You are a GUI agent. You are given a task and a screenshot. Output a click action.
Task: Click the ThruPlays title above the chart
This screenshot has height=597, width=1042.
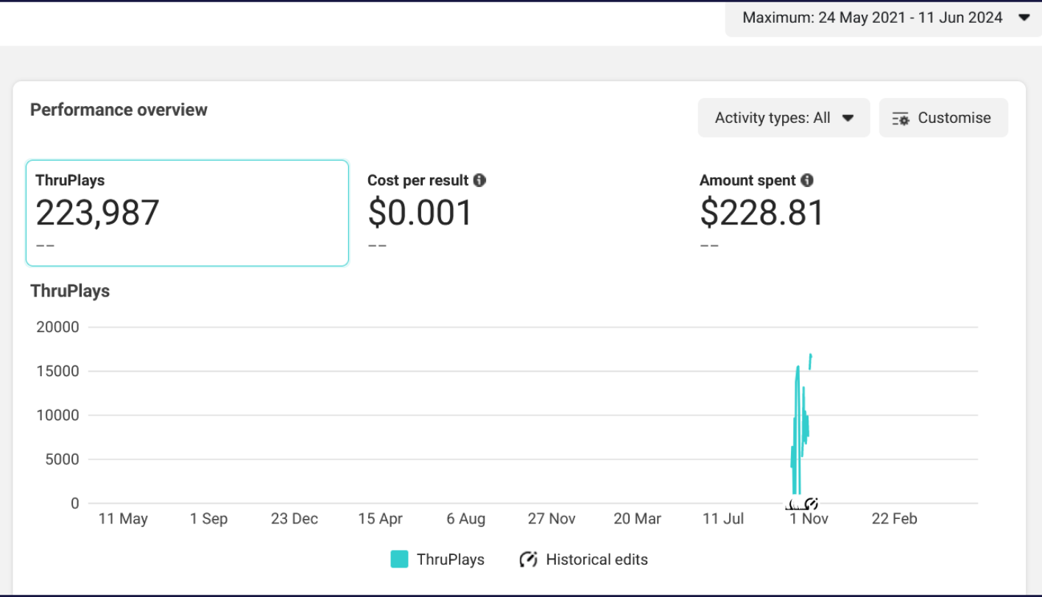pyautogui.click(x=70, y=291)
